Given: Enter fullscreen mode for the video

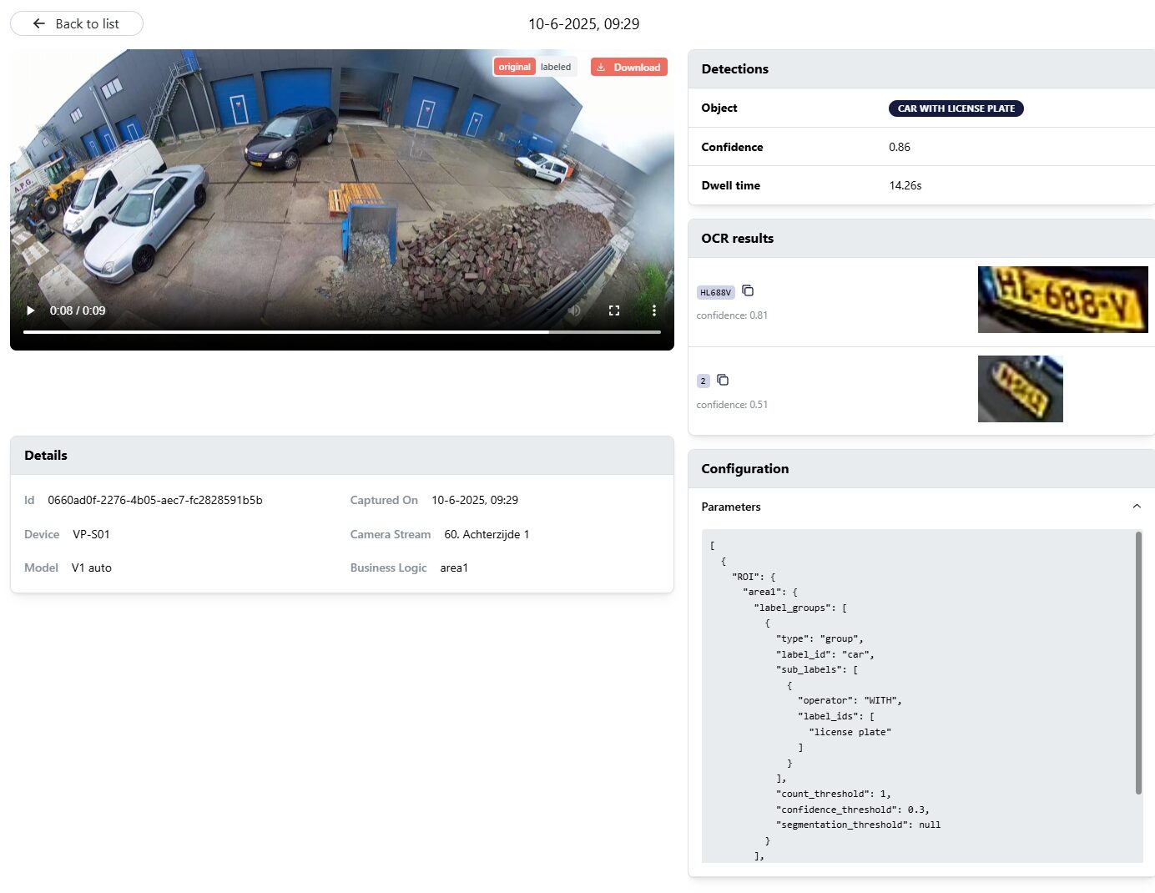Looking at the screenshot, I should pos(614,310).
